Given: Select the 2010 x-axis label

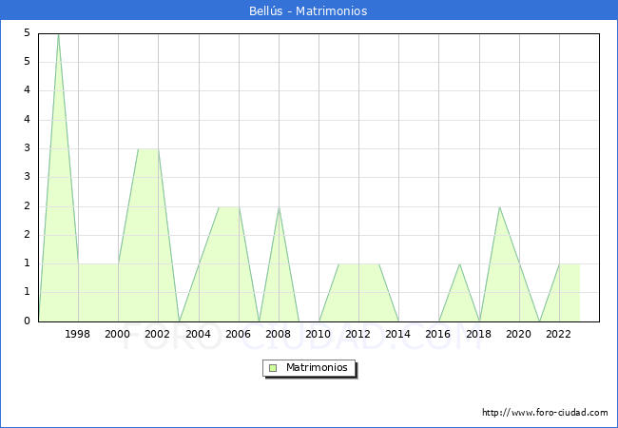Looking at the screenshot, I should [319, 334].
